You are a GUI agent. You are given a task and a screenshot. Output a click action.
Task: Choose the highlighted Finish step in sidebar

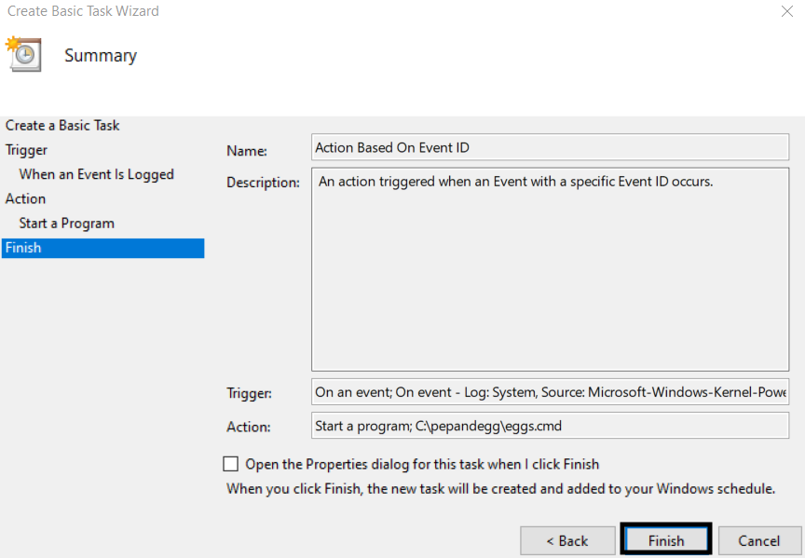(102, 248)
